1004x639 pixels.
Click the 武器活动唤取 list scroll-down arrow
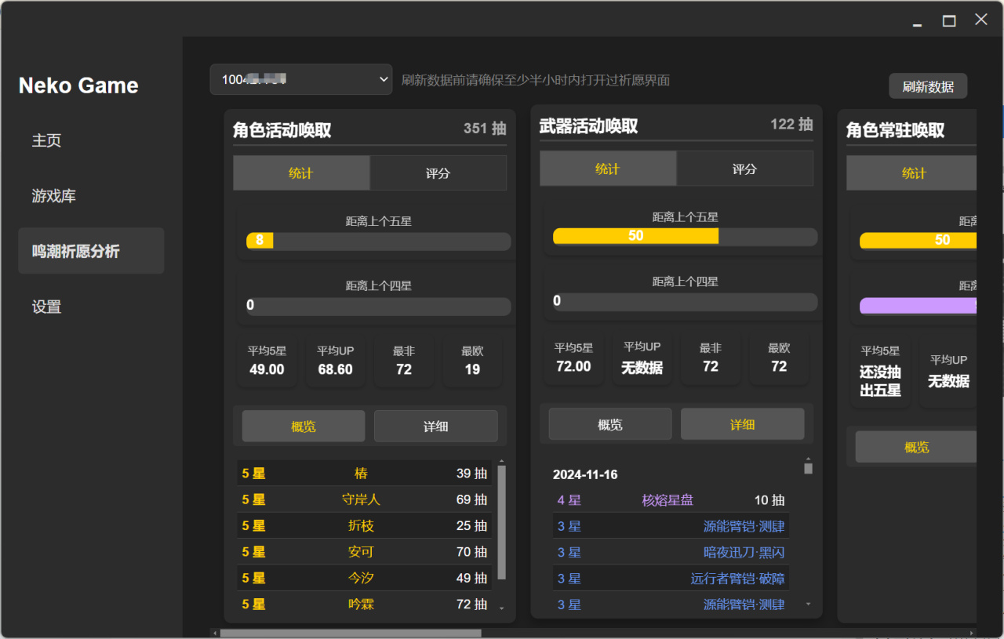click(x=808, y=605)
